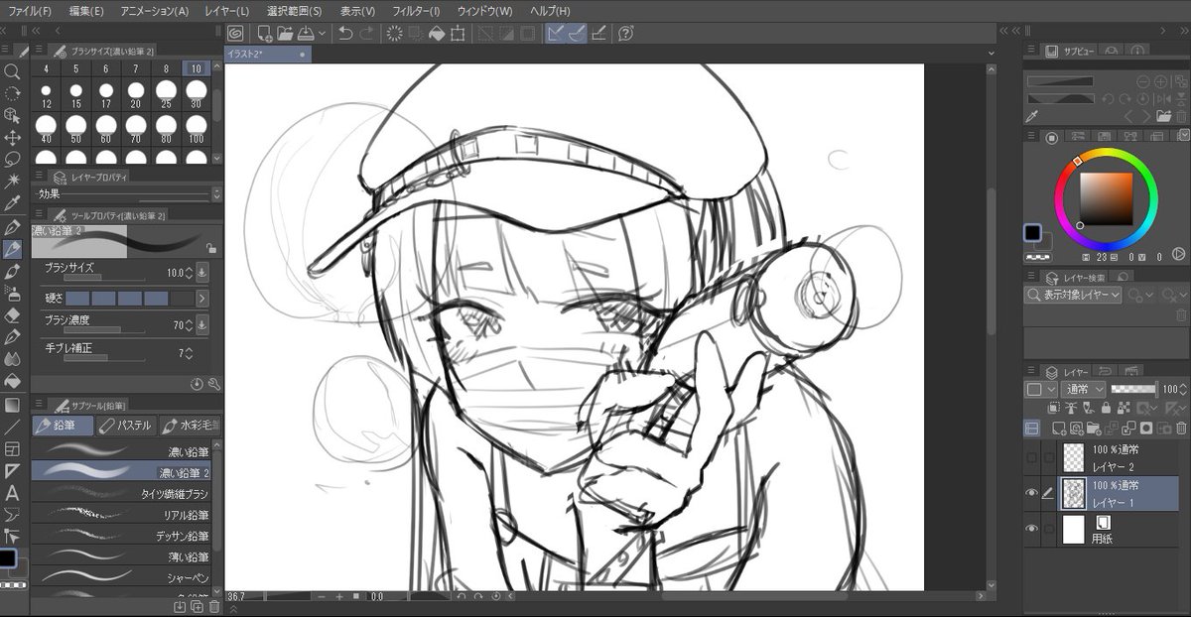Toggle snap to grid

click(598, 34)
